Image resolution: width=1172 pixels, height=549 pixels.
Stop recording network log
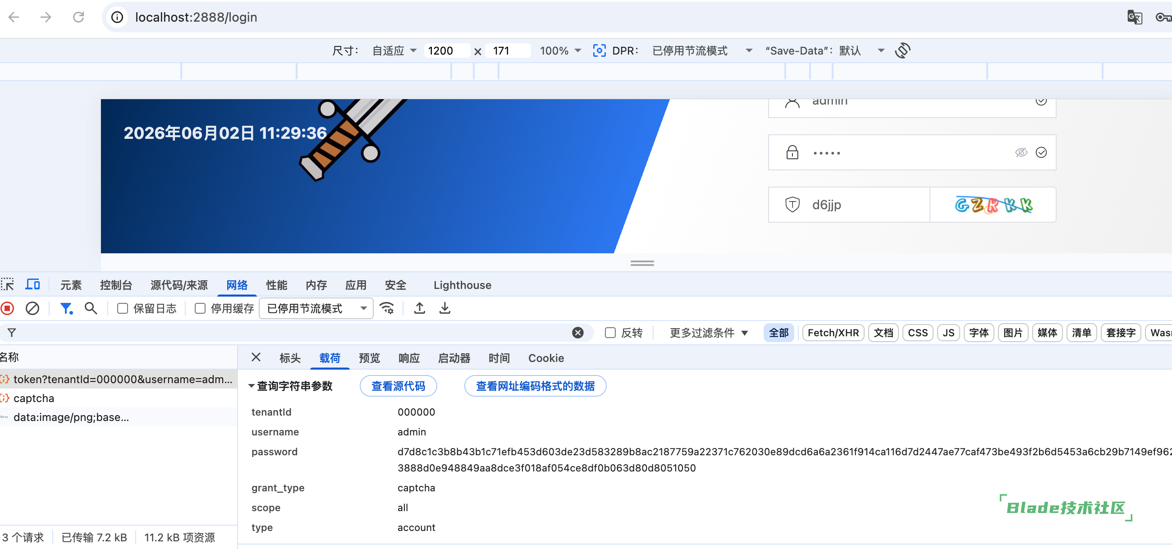7,309
